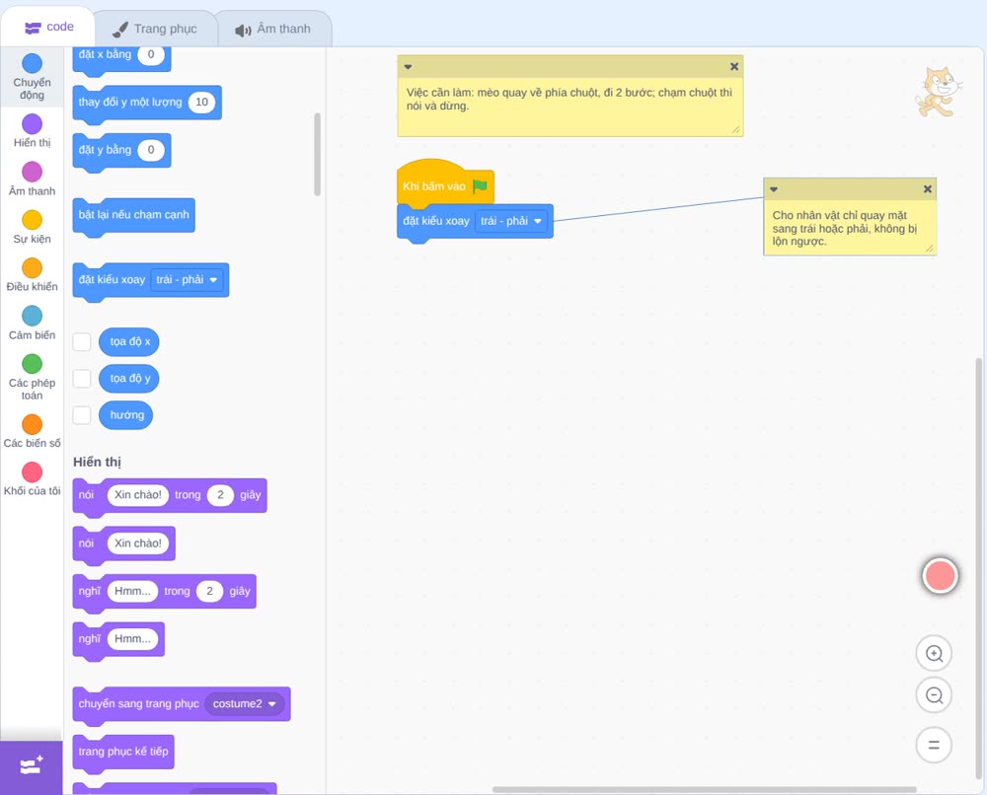This screenshot has height=795, width=987.
Task: Edit 'Hmm...' text in timed nghĩ block
Action: 132,591
